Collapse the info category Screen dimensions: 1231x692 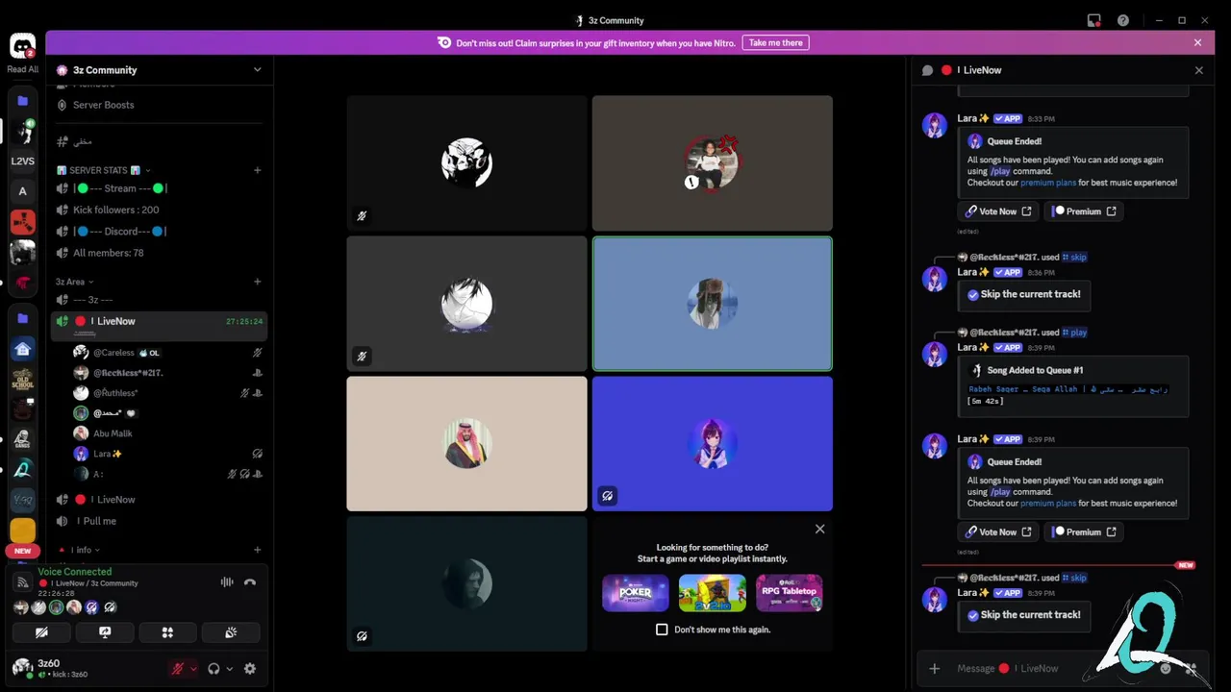(x=79, y=550)
